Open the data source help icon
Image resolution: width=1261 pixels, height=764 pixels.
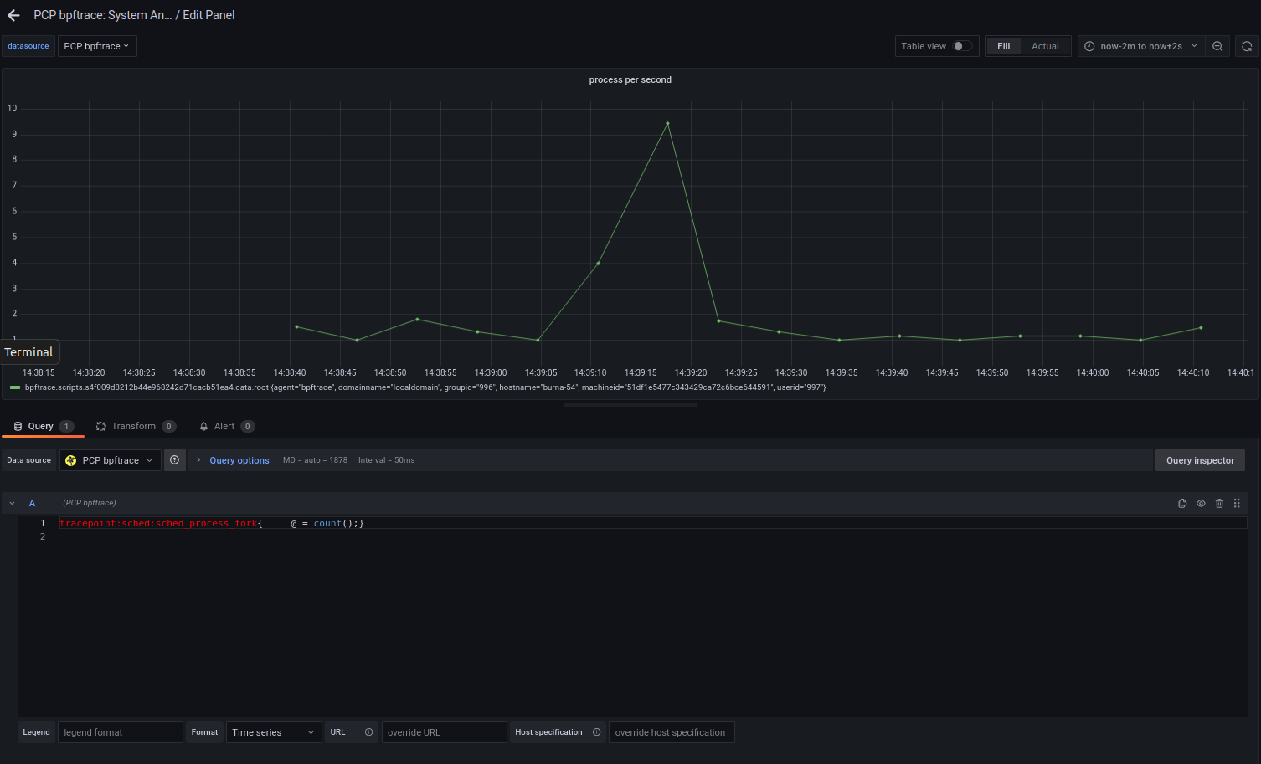pyautogui.click(x=174, y=460)
